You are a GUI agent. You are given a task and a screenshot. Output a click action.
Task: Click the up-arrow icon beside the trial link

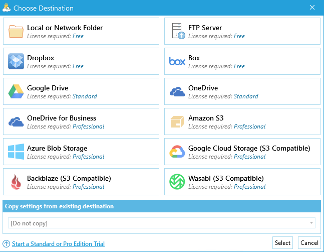(7, 244)
